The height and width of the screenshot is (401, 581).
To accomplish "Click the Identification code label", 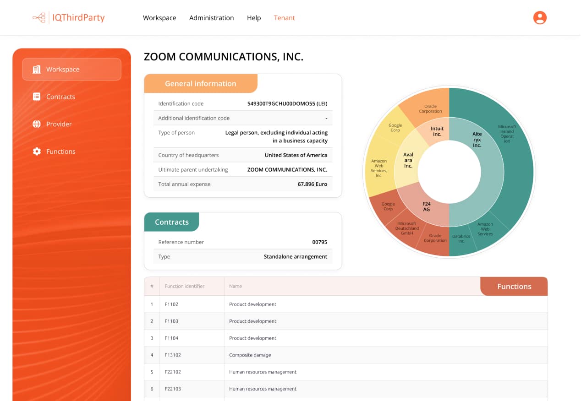I will (x=181, y=103).
